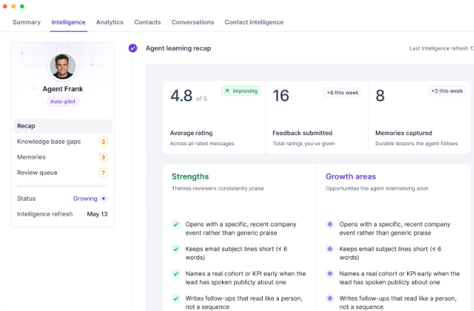Click green check for Strengths 'Opens with a specific'
This screenshot has width=474, height=311.
coord(176,224)
